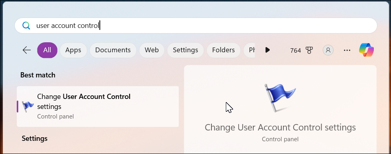Viewport: 391px width, 154px height.
Task: Switch to the Web filter tab
Action: [x=152, y=50]
